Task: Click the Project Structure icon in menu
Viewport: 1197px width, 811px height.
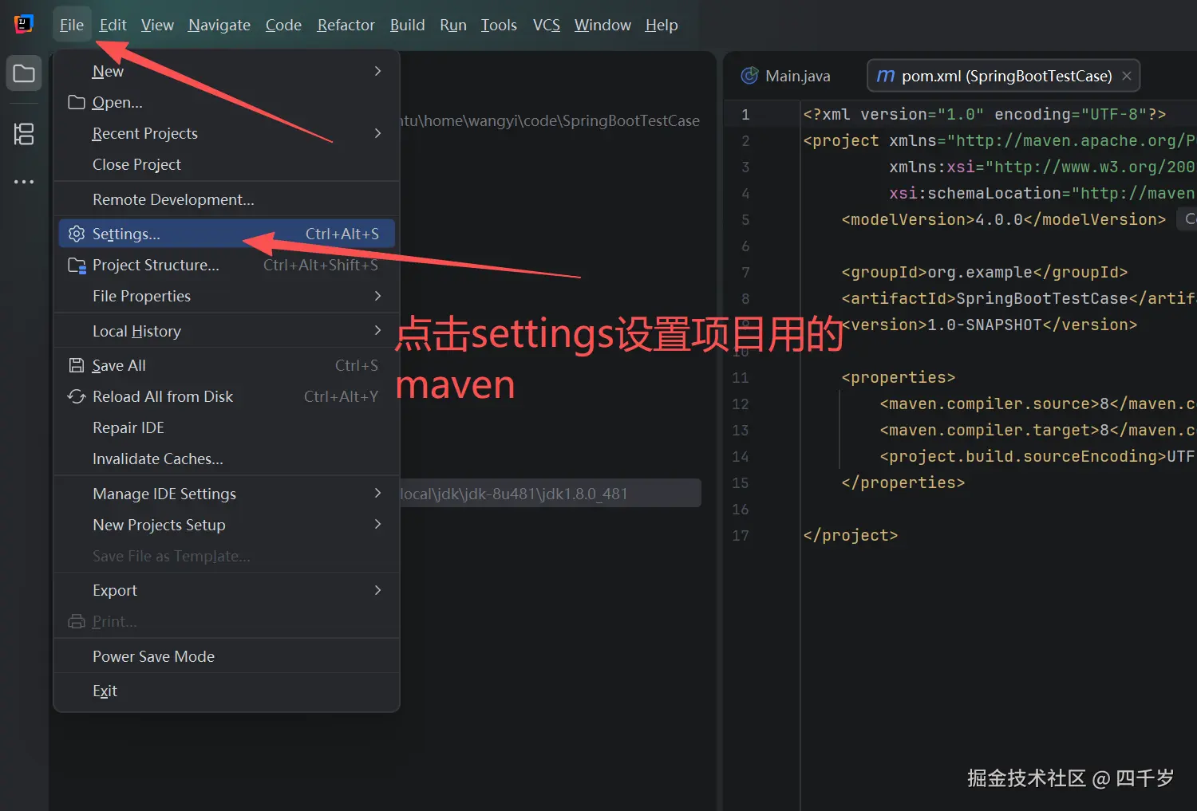Action: 76,265
